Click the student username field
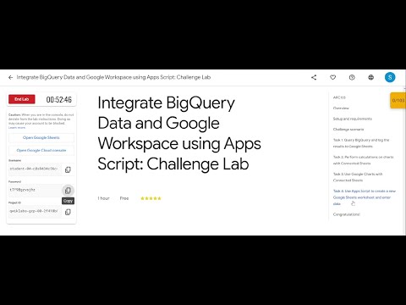406x305 pixels. (35, 169)
